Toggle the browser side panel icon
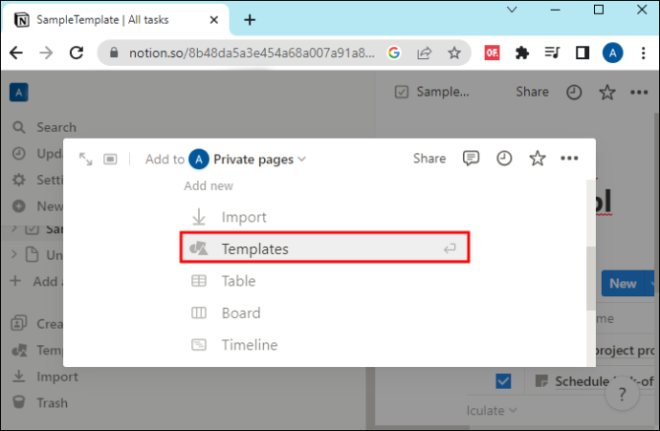 click(583, 53)
